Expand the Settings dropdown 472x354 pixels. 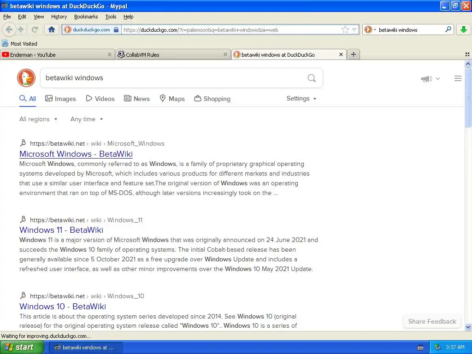301,99
